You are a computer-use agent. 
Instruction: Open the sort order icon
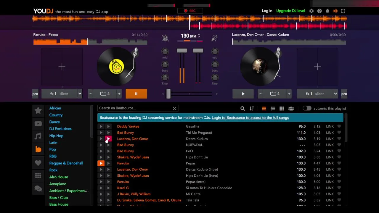[252, 109]
